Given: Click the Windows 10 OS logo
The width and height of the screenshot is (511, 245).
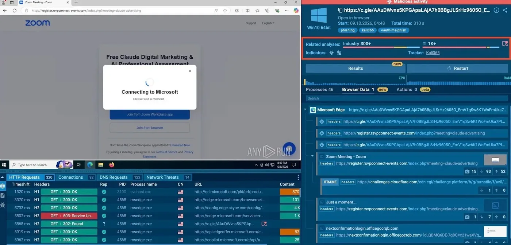Looking at the screenshot, I should coord(319,15).
